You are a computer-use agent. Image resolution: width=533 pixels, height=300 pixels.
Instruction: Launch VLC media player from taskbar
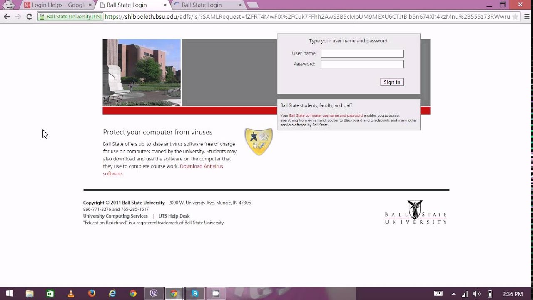point(71,293)
